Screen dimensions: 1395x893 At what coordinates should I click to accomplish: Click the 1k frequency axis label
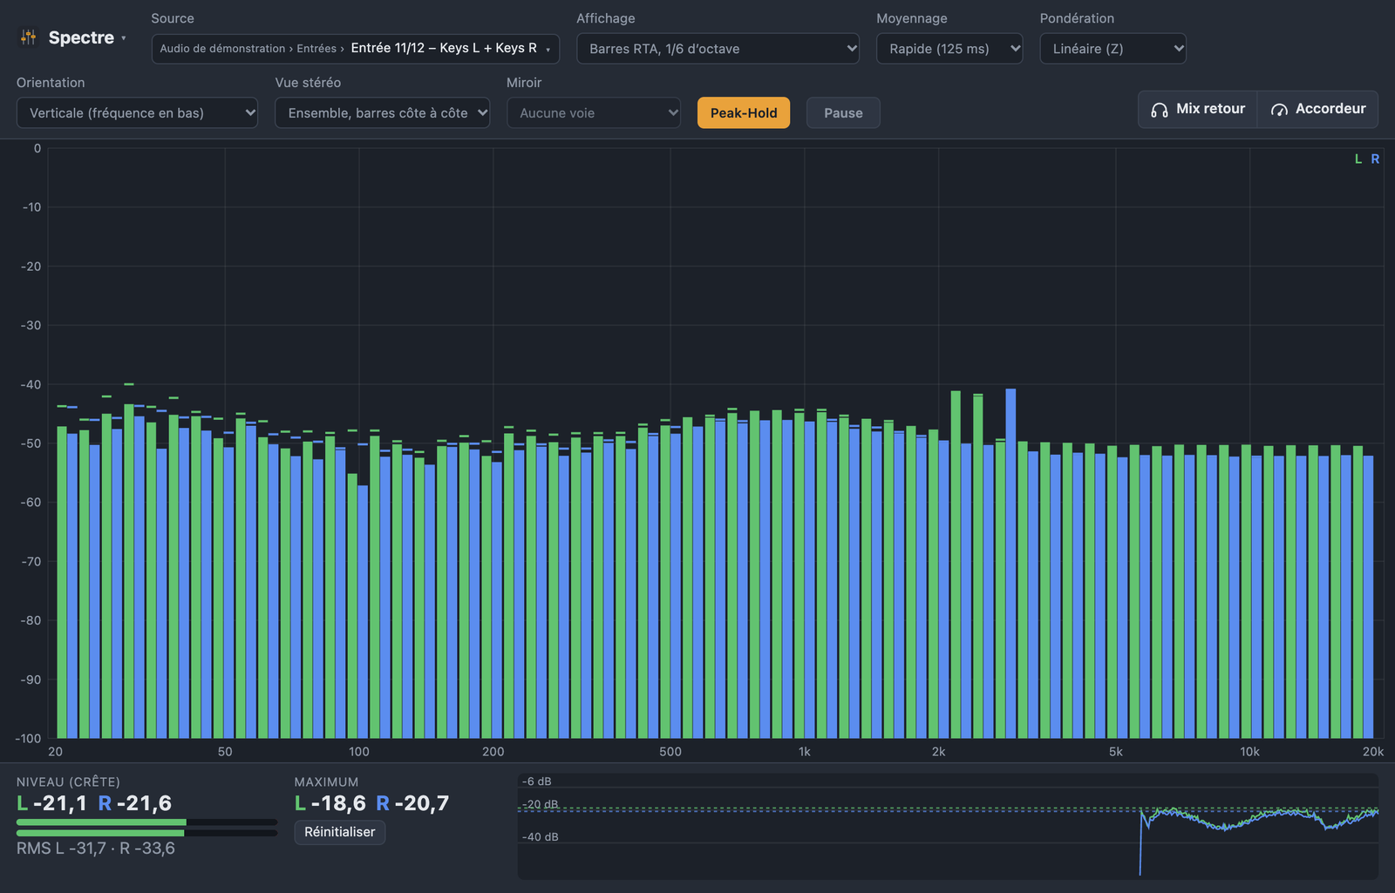(x=804, y=752)
